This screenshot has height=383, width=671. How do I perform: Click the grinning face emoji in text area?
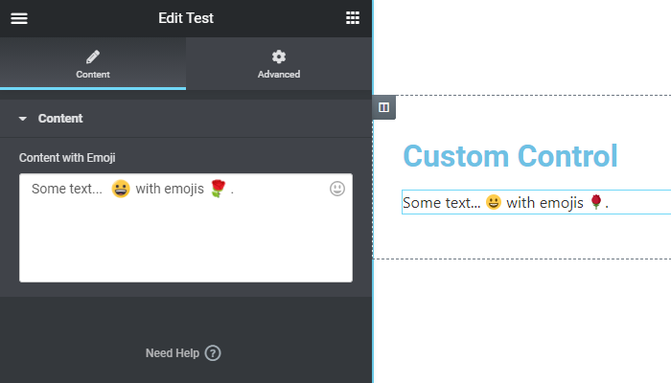click(121, 189)
